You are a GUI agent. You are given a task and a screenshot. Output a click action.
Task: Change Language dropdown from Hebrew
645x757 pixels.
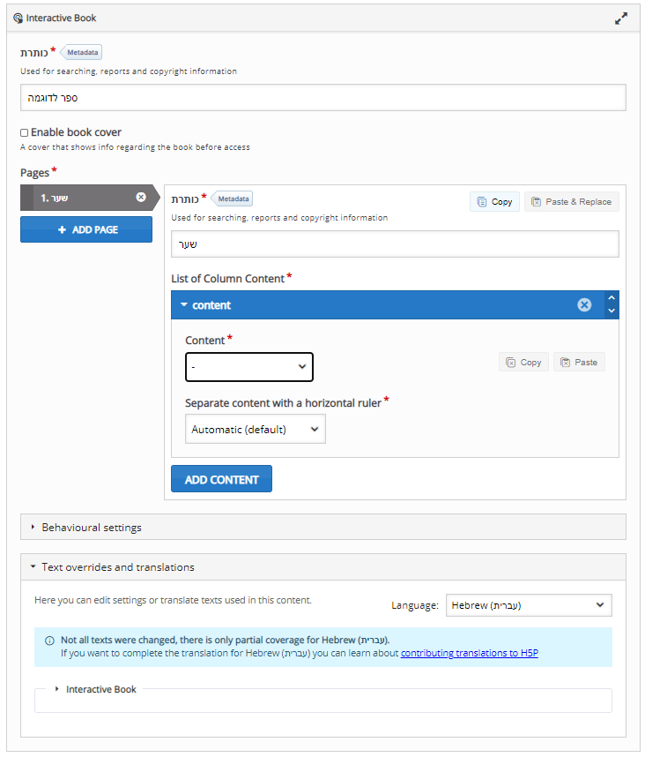click(529, 605)
